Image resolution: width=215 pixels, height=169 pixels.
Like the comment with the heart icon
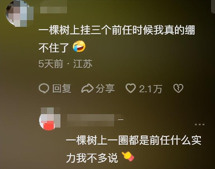tap(131, 88)
